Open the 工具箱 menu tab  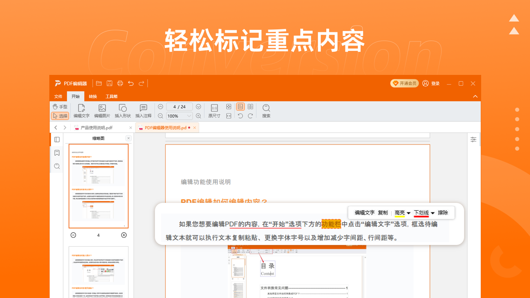(x=112, y=96)
